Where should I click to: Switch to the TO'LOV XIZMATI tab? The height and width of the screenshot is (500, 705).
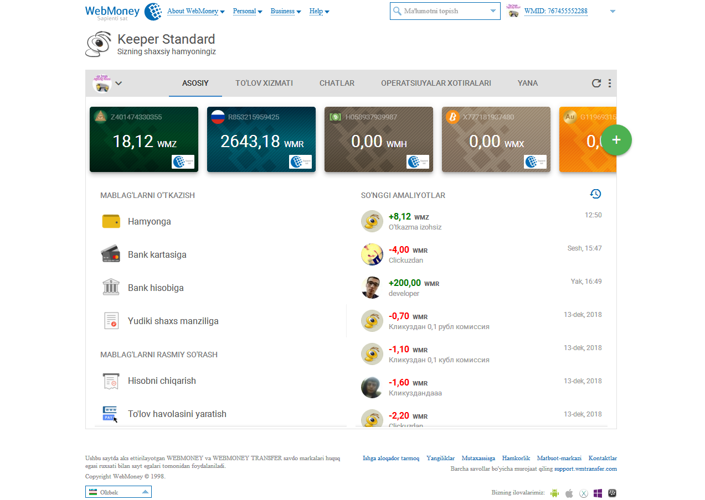[x=264, y=84]
